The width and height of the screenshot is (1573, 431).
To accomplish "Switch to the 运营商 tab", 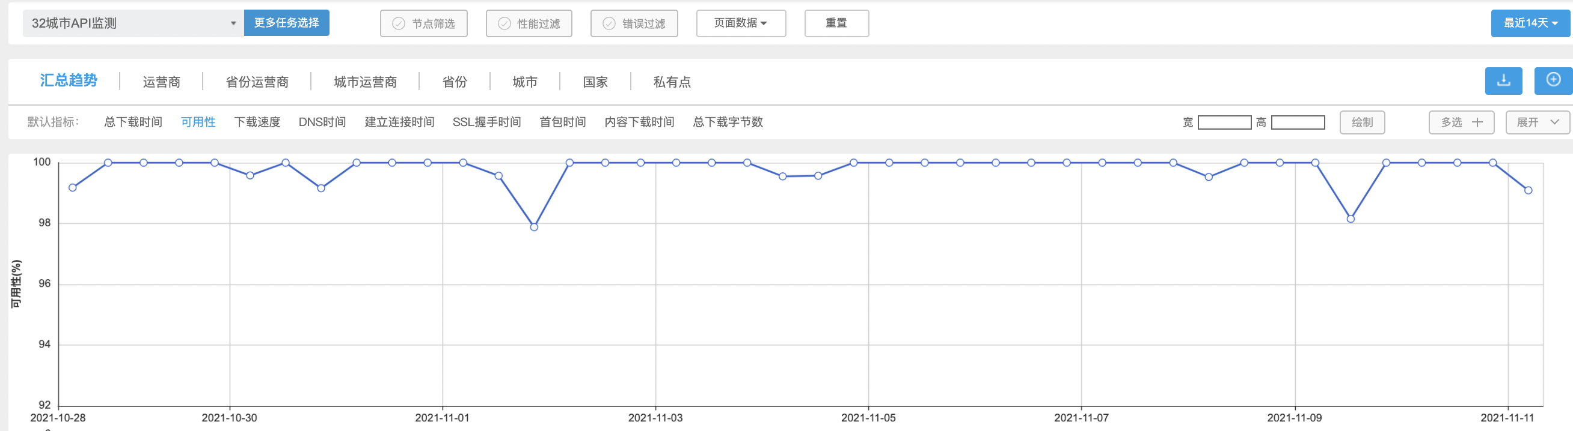I will click(x=161, y=82).
